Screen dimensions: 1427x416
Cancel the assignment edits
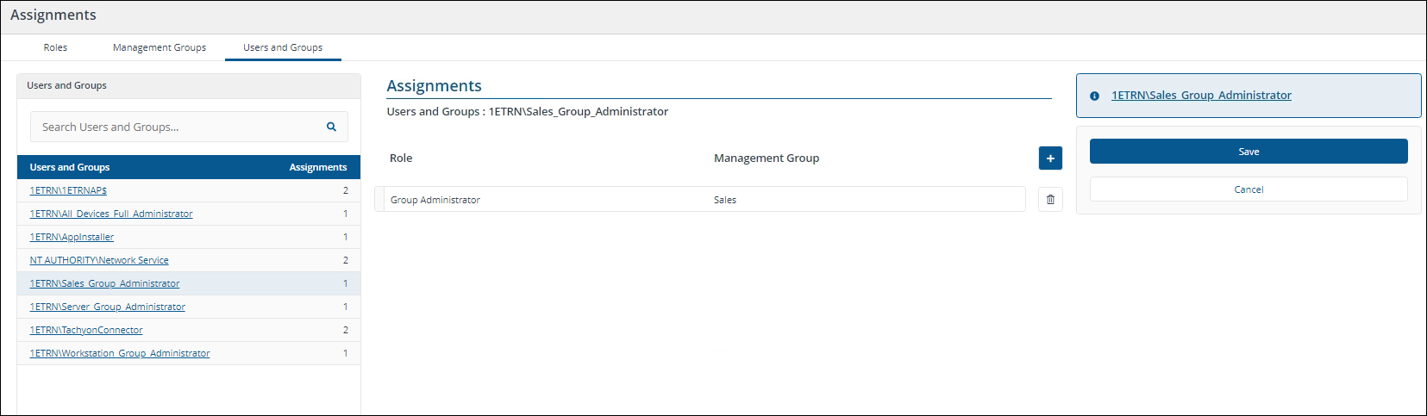click(x=1248, y=189)
